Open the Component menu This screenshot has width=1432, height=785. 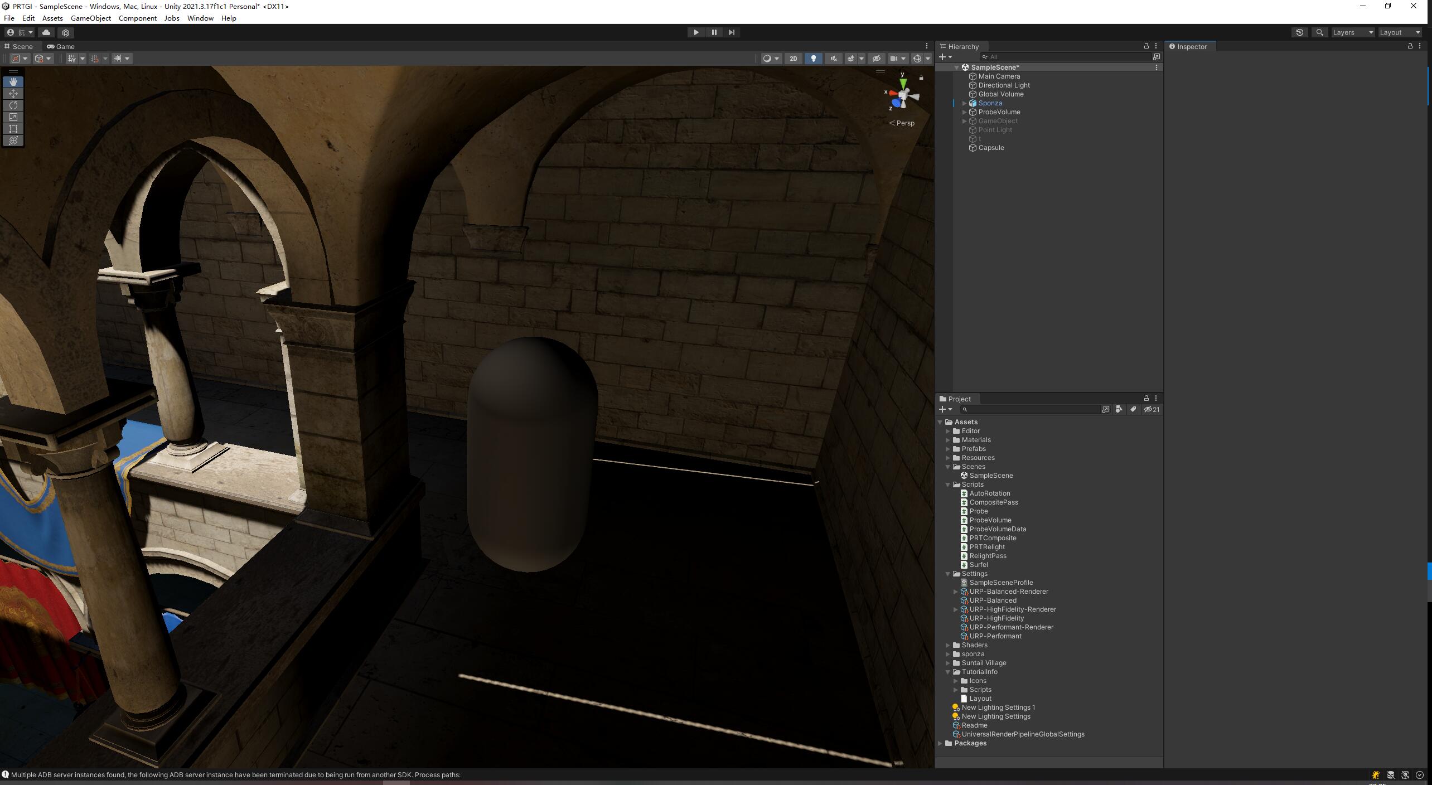point(137,18)
